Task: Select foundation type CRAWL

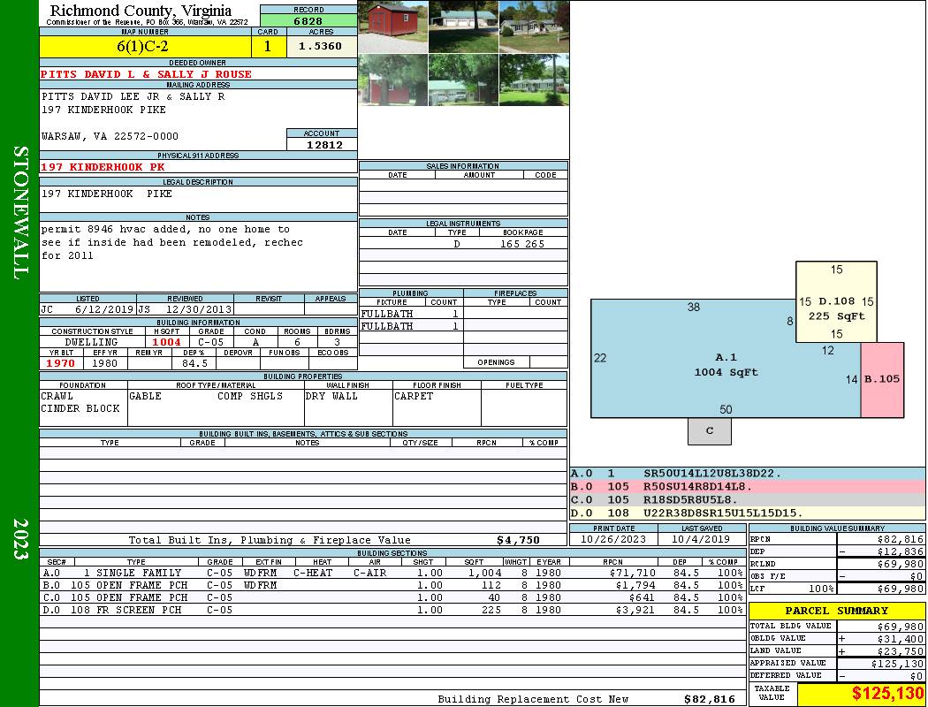Action: pyautogui.click(x=57, y=396)
